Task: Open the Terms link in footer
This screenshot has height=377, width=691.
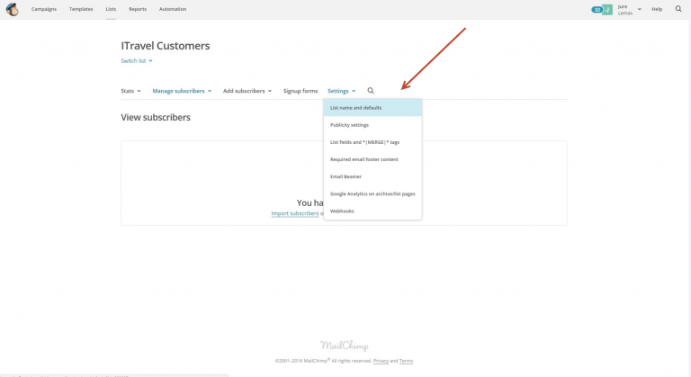Action: pos(406,361)
